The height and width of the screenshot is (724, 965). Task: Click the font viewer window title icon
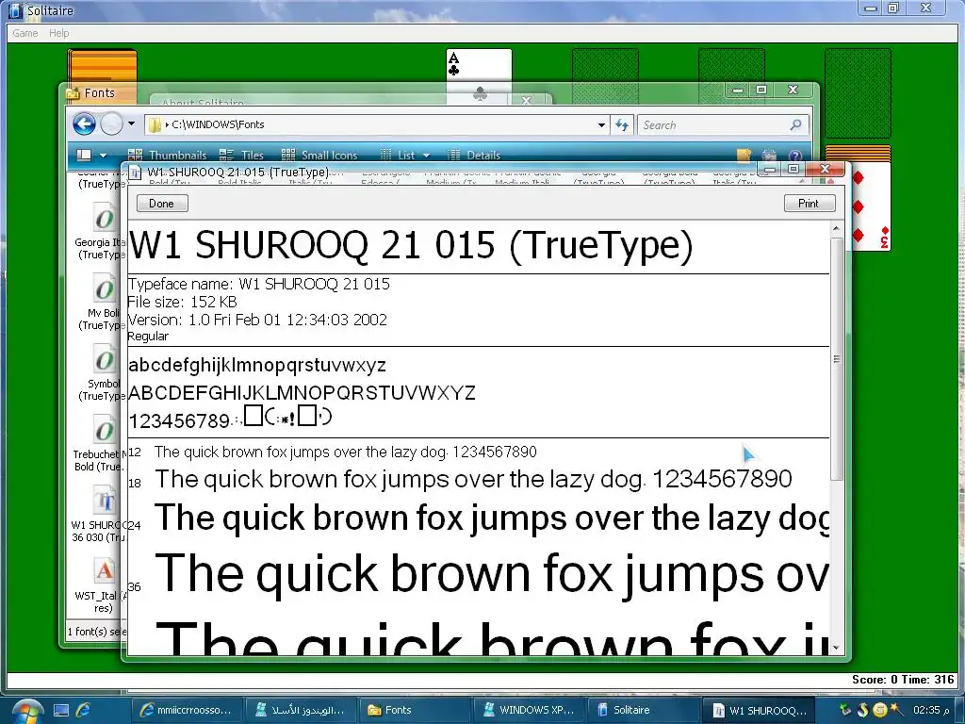point(136,173)
